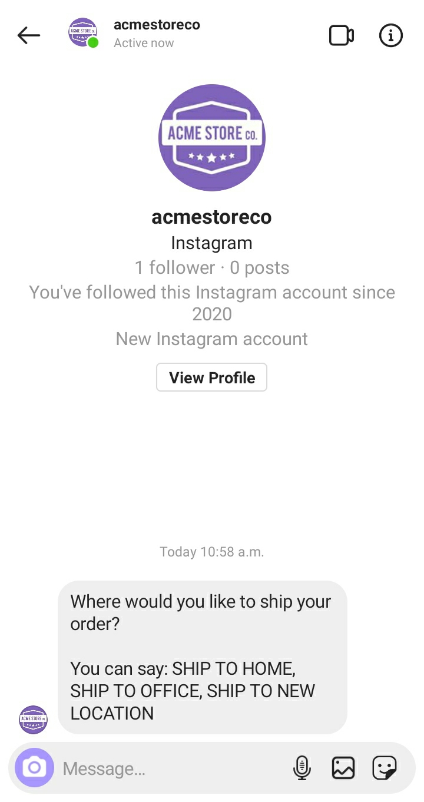Screen dimensions: 424x802
Task: Tap the small header profile avatar
Action: [83, 32]
